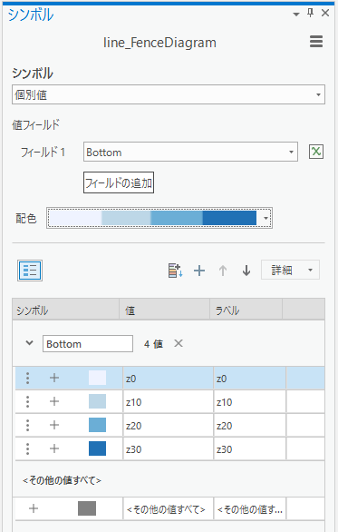This screenshot has height=532, width=338.
Task: Click the plus icon in the z10 row
Action: pyautogui.click(x=54, y=401)
